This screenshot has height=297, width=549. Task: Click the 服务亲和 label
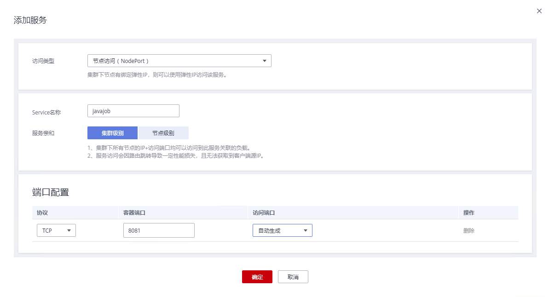pos(43,133)
